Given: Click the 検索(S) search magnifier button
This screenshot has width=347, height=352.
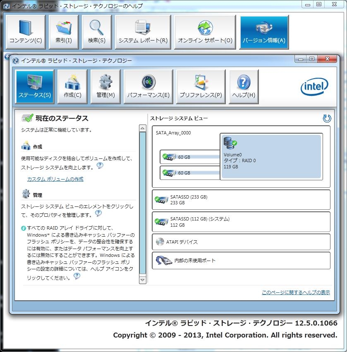Looking at the screenshot, I should click(97, 32).
